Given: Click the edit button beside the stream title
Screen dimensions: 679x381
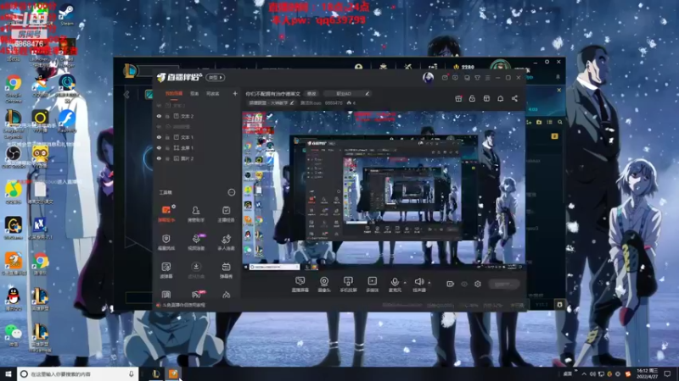Looking at the screenshot, I should 311,93.
